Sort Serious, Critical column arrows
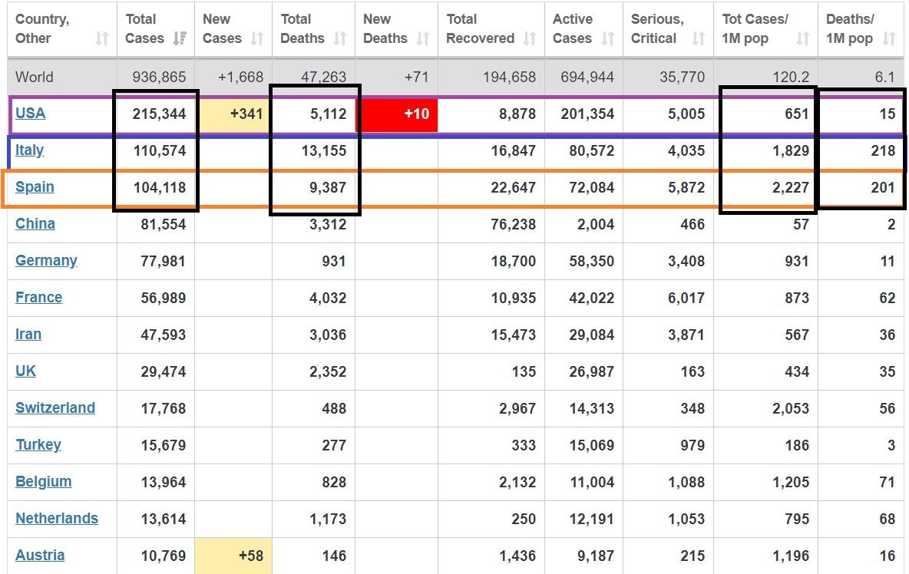 pos(698,39)
